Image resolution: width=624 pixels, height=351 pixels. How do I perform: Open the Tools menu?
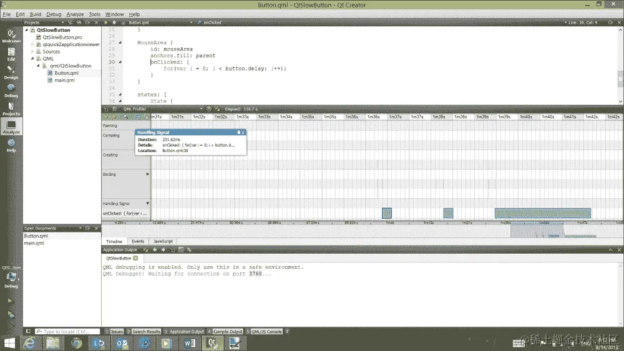(x=94, y=14)
